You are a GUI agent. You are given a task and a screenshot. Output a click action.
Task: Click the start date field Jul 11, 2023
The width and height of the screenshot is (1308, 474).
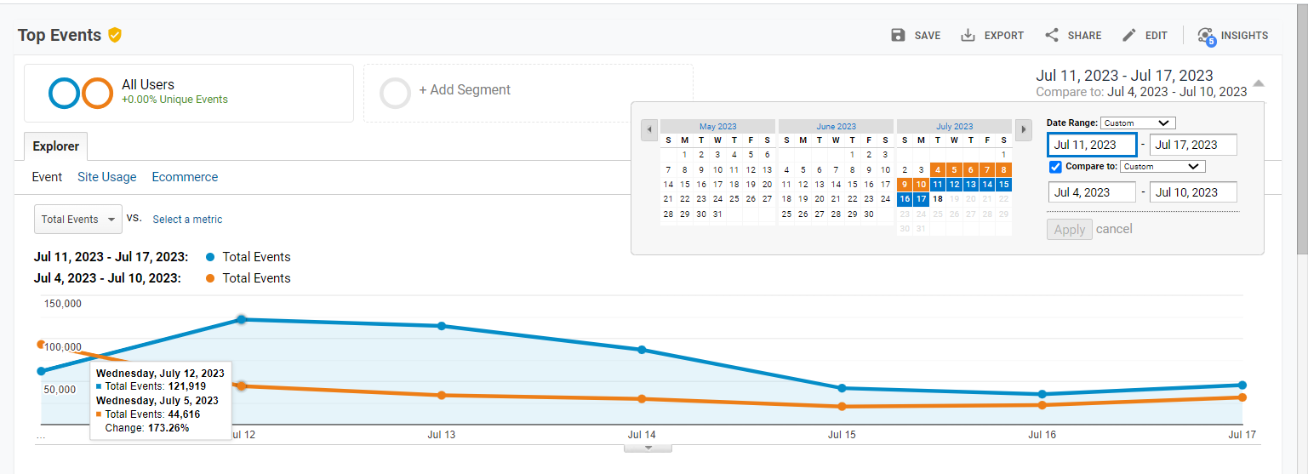point(1092,145)
